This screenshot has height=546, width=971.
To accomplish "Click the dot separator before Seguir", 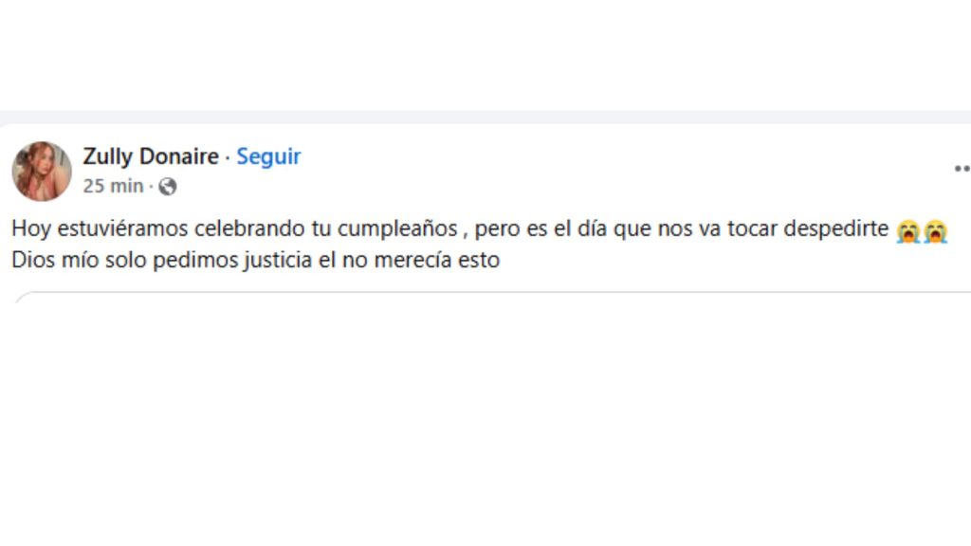I will (x=228, y=157).
